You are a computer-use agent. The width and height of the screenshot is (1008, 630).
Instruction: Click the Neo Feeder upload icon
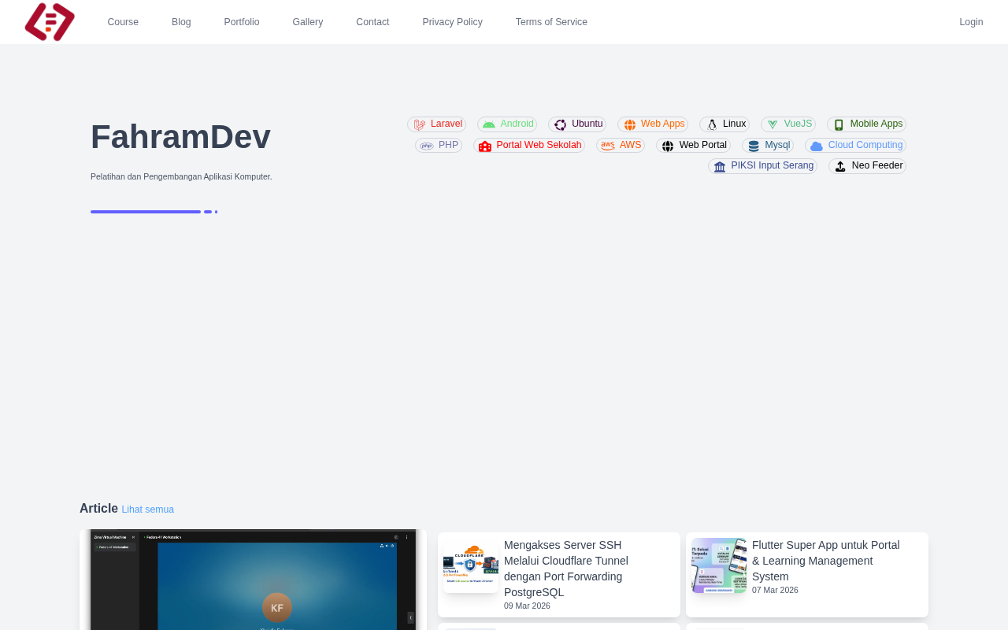click(x=840, y=166)
